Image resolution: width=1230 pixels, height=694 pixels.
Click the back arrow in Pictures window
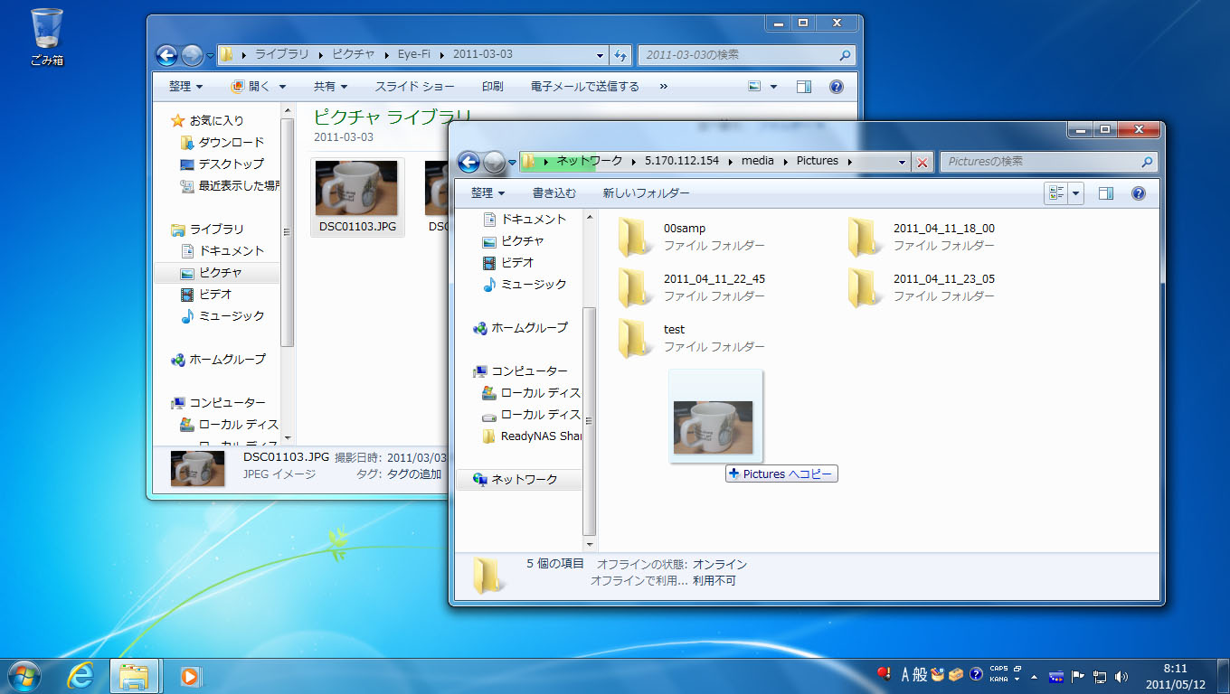click(x=468, y=162)
